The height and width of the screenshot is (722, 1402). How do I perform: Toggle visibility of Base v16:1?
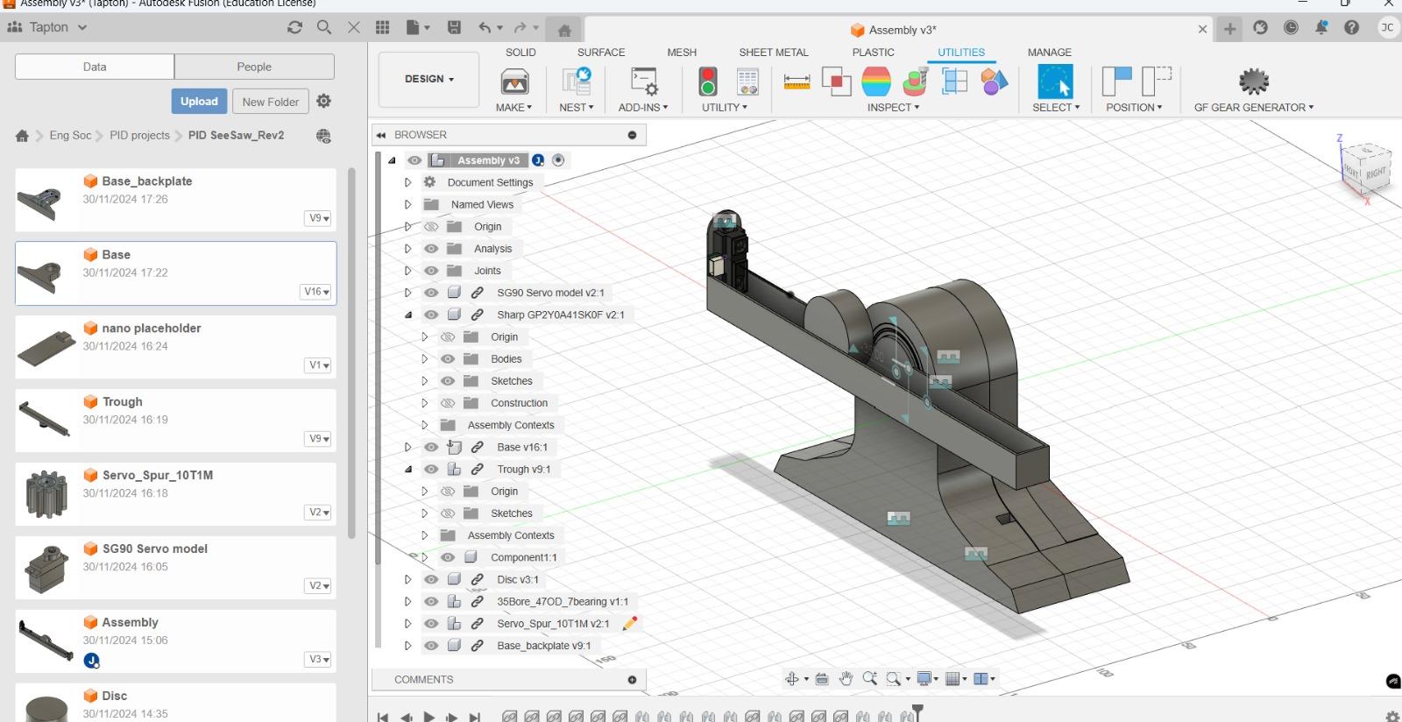click(431, 447)
